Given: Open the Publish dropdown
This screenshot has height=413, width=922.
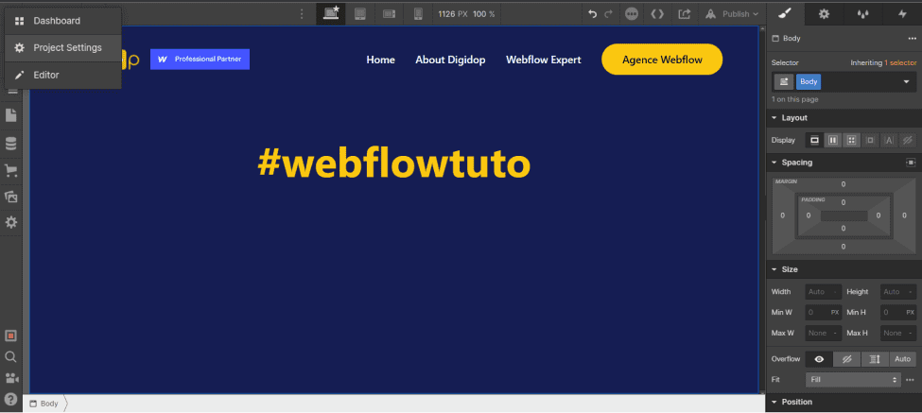Looking at the screenshot, I should 732,13.
